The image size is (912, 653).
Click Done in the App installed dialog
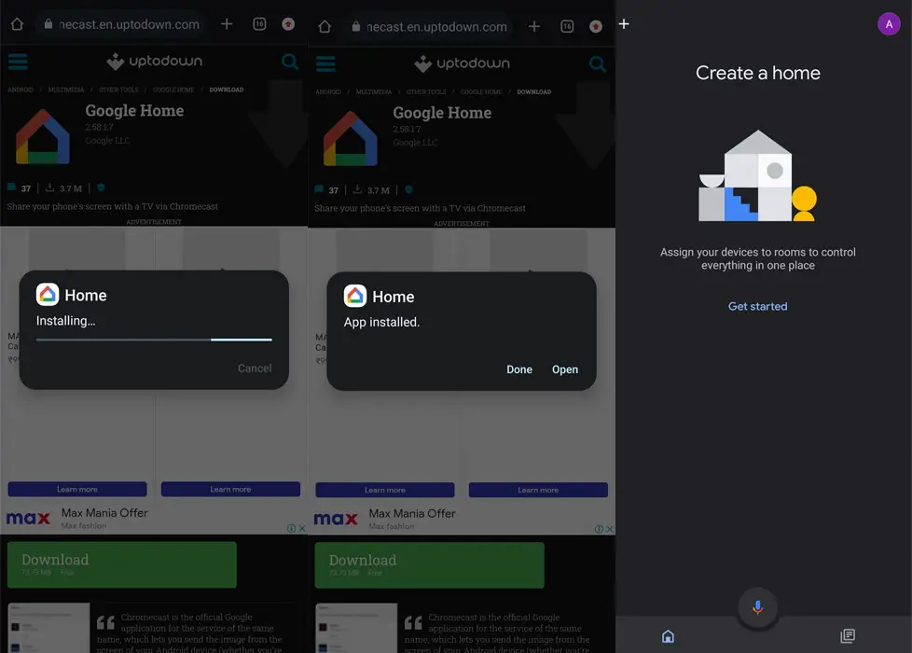click(x=519, y=369)
